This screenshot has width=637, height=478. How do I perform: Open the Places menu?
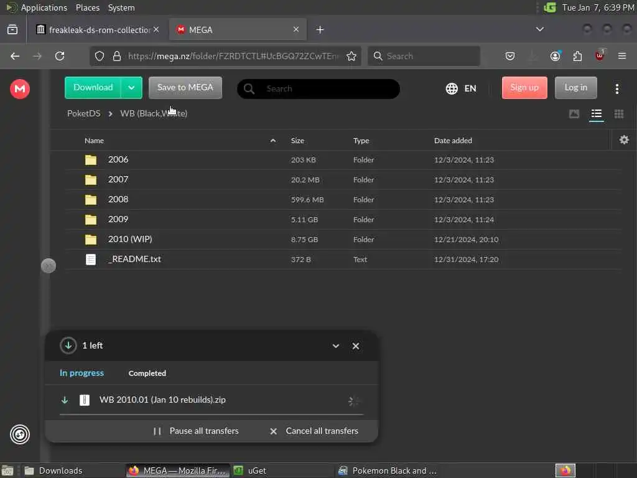point(88,7)
